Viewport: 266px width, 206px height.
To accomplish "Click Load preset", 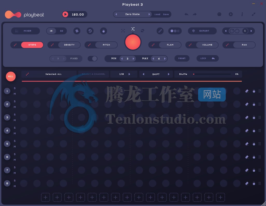I will coord(157,14).
